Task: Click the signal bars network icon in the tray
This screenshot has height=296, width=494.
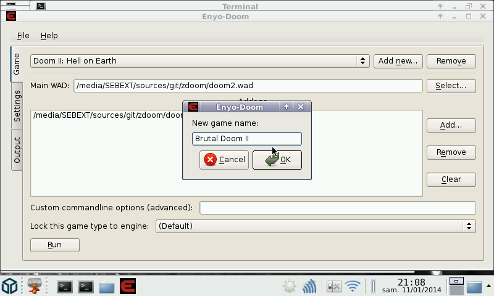Action: [309, 286]
